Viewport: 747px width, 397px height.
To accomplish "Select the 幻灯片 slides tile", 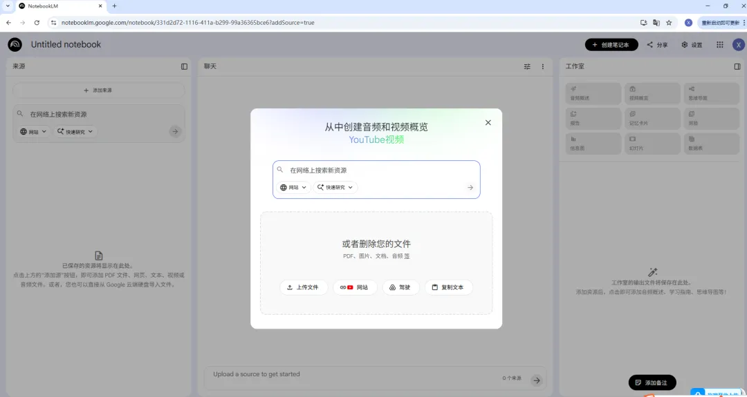I will tap(652, 144).
